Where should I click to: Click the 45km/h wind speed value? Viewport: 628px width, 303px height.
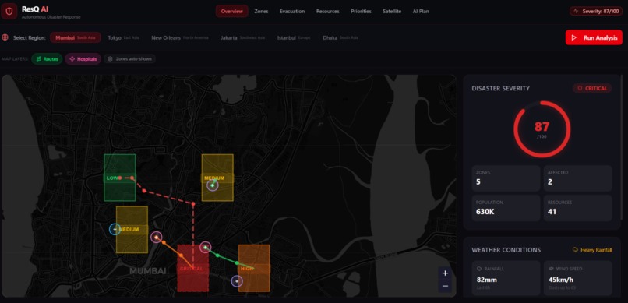(561, 280)
